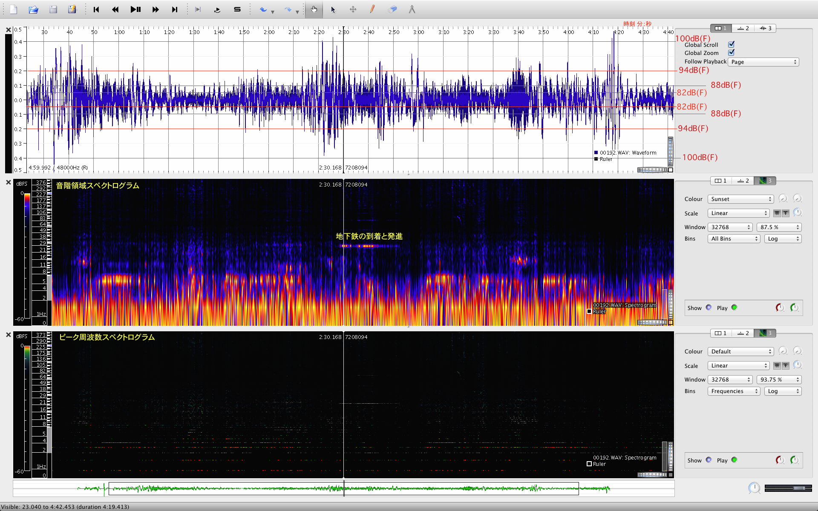
Task: Select the Measure compass tool
Action: pos(412,9)
